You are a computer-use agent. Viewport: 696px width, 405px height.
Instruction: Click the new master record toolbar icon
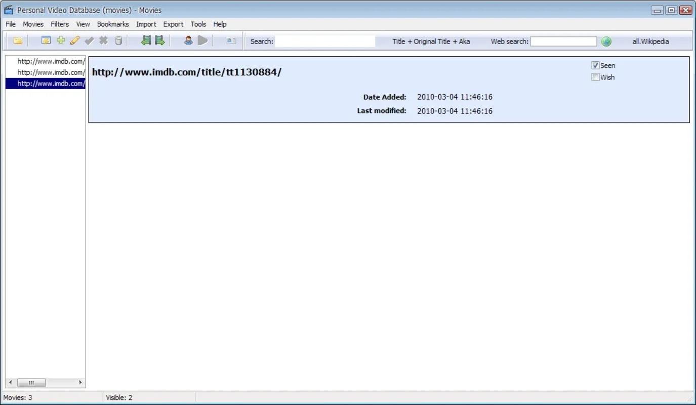point(46,41)
